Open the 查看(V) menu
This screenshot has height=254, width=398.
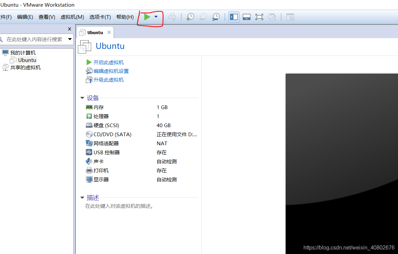pos(47,17)
